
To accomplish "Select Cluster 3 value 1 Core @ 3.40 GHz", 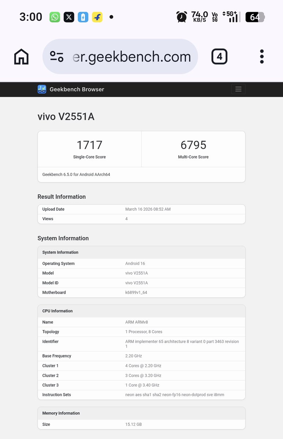I will (142, 385).
